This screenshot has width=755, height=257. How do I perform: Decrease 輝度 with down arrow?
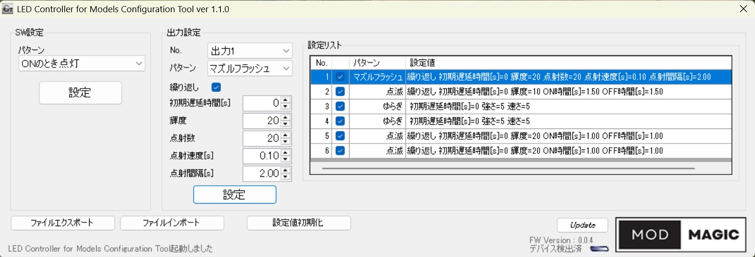pyautogui.click(x=286, y=124)
